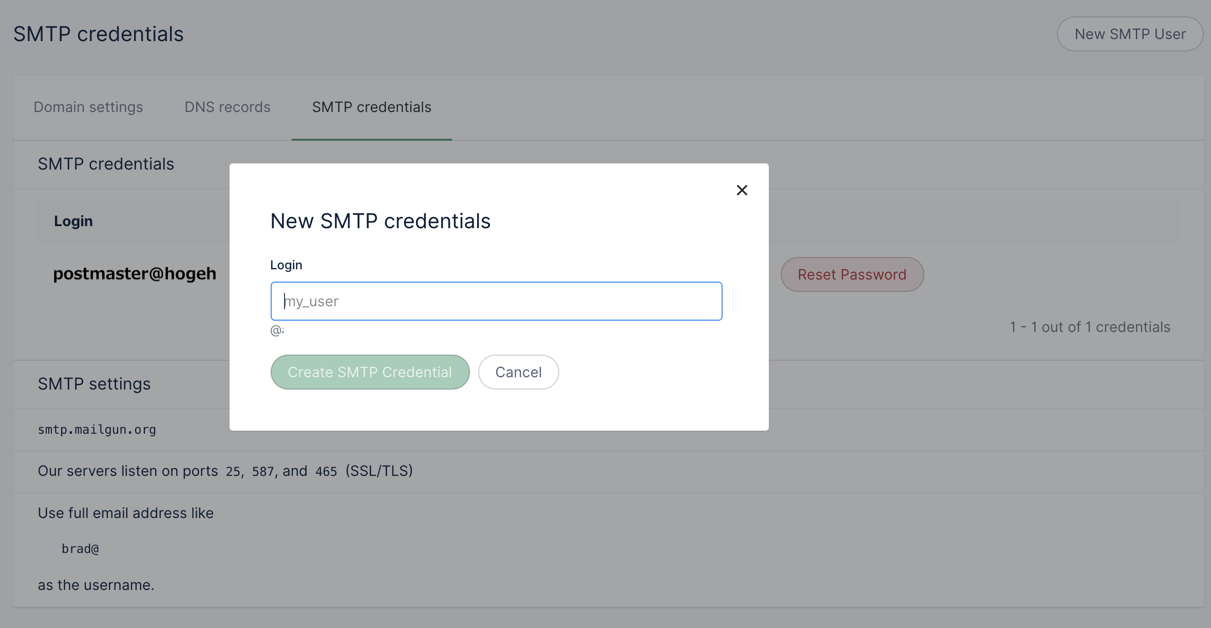1211x628 pixels.
Task: Switch to the Domain settings tab
Action: click(x=88, y=107)
